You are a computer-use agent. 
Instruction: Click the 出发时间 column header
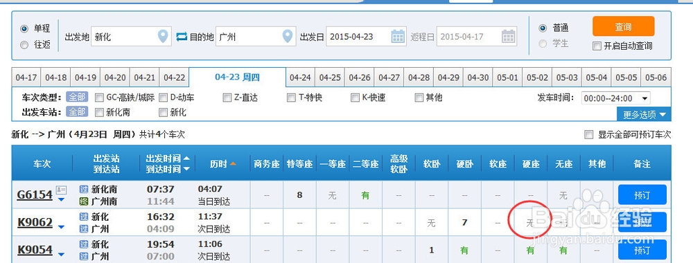163,158
